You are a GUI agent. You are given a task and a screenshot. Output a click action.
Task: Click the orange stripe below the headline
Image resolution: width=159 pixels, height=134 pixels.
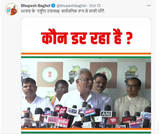tap(86, 53)
